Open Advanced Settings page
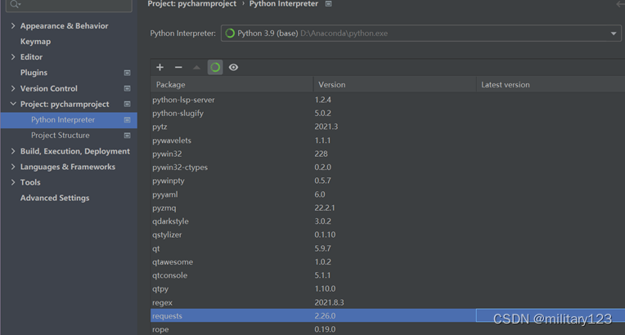This screenshot has height=335, width=625. [55, 198]
